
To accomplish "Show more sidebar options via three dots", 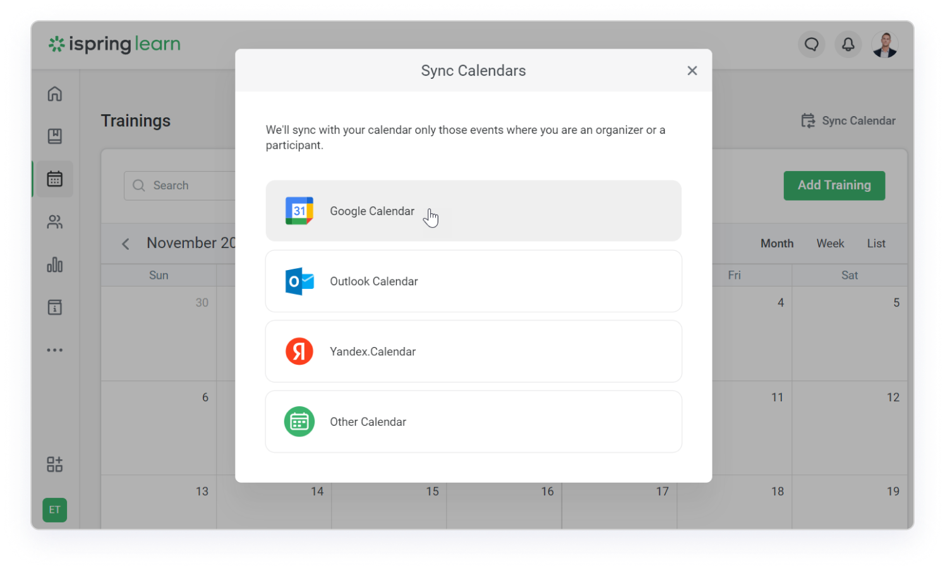I will click(x=55, y=350).
